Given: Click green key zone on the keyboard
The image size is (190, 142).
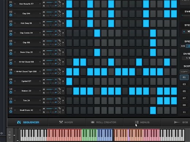Looking at the screenshot, I should (x=89, y=135).
